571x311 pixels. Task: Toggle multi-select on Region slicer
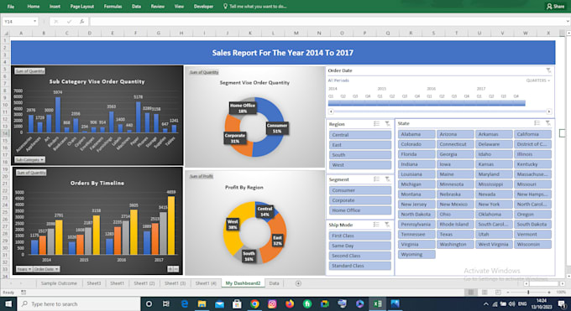tap(376, 124)
